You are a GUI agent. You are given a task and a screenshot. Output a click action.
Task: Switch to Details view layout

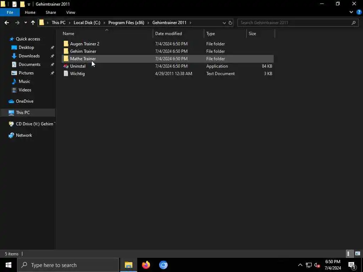tap(349, 254)
